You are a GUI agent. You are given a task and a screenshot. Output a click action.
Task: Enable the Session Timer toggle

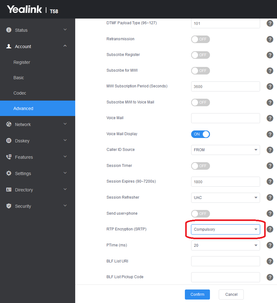tap(201, 166)
